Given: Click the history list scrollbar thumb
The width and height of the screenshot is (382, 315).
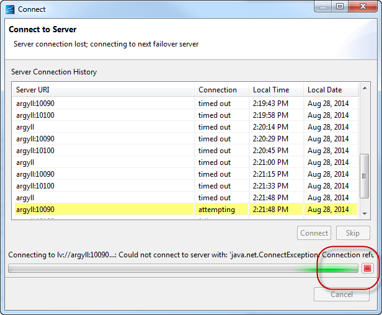Looking at the screenshot, I should [x=364, y=176].
